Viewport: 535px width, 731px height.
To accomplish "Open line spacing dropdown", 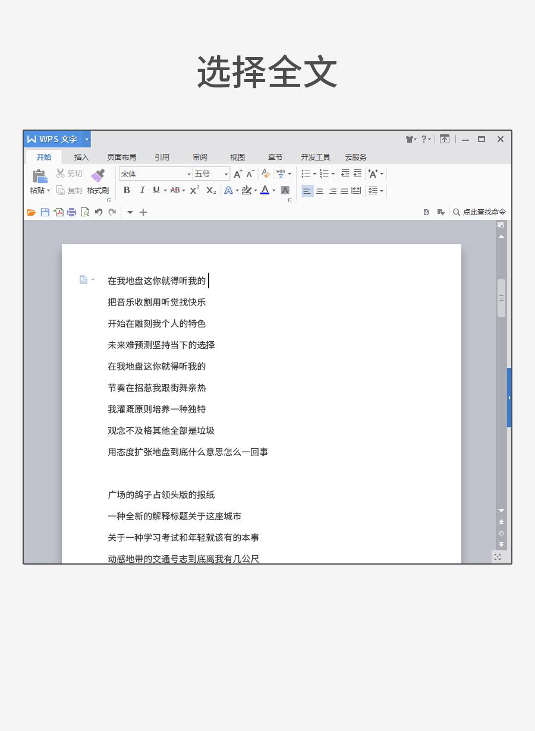I will 382,190.
